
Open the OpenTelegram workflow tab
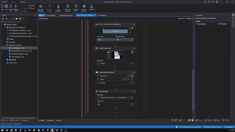click(51, 15)
